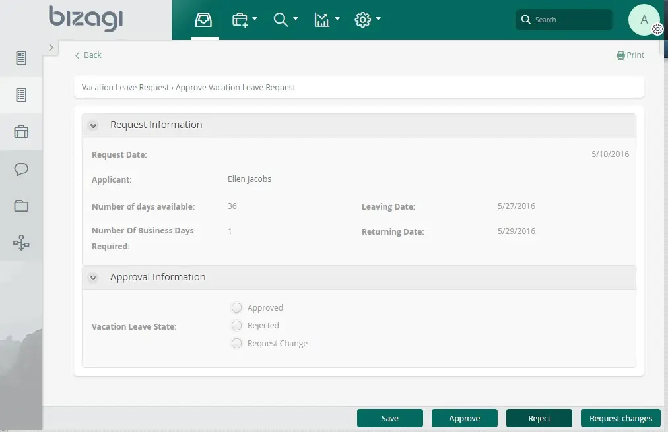Collapse Approval Information section chevron
The height and width of the screenshot is (432, 668).
tap(93, 278)
